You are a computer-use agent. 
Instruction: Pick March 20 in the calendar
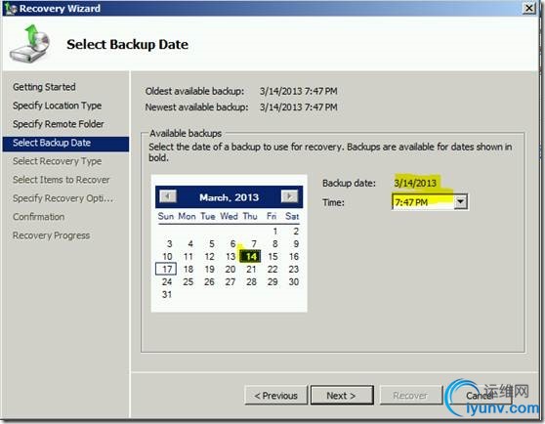(231, 269)
